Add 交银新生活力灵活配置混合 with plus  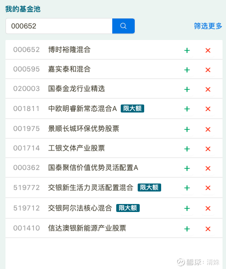pyautogui.click(x=187, y=188)
